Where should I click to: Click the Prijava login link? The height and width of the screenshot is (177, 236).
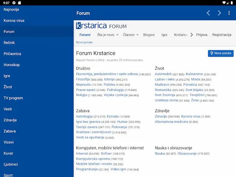(202, 35)
